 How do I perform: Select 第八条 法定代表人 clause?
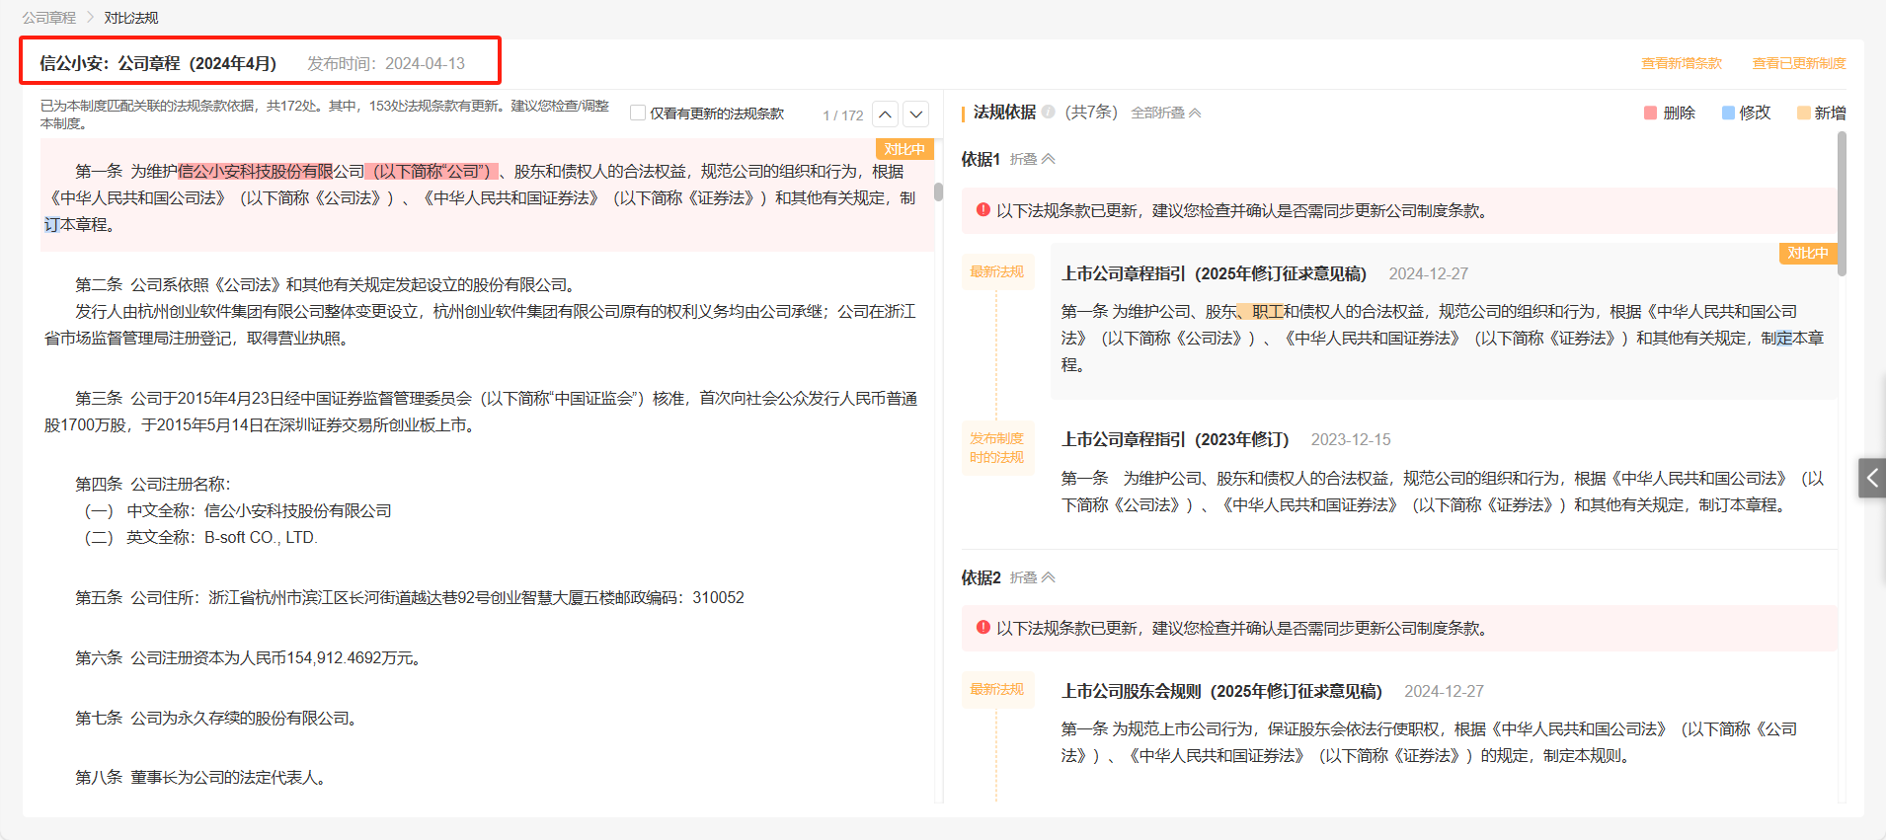202,777
